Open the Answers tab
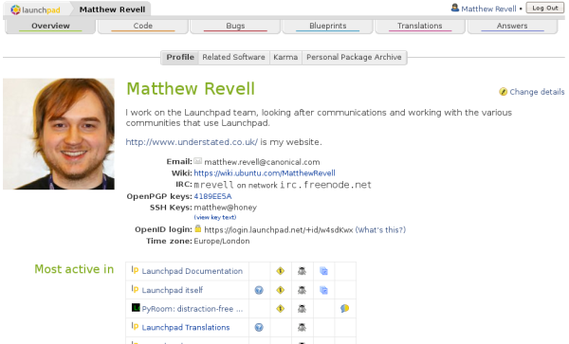The height and width of the screenshot is (344, 569). [x=512, y=27]
